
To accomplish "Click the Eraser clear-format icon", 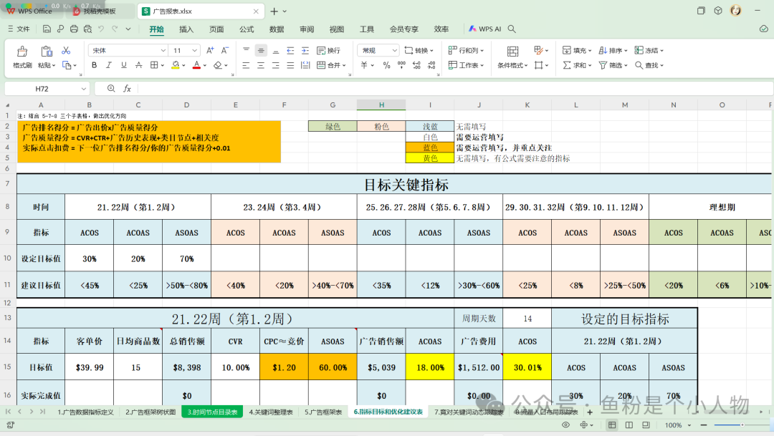I will [218, 65].
